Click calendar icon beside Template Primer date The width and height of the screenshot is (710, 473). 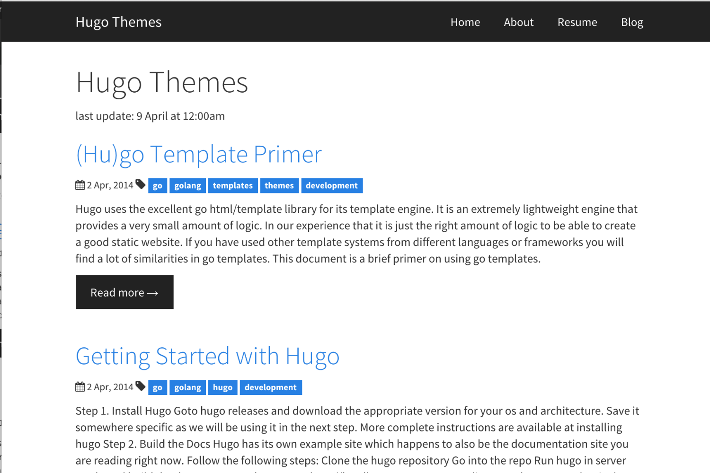(x=80, y=185)
